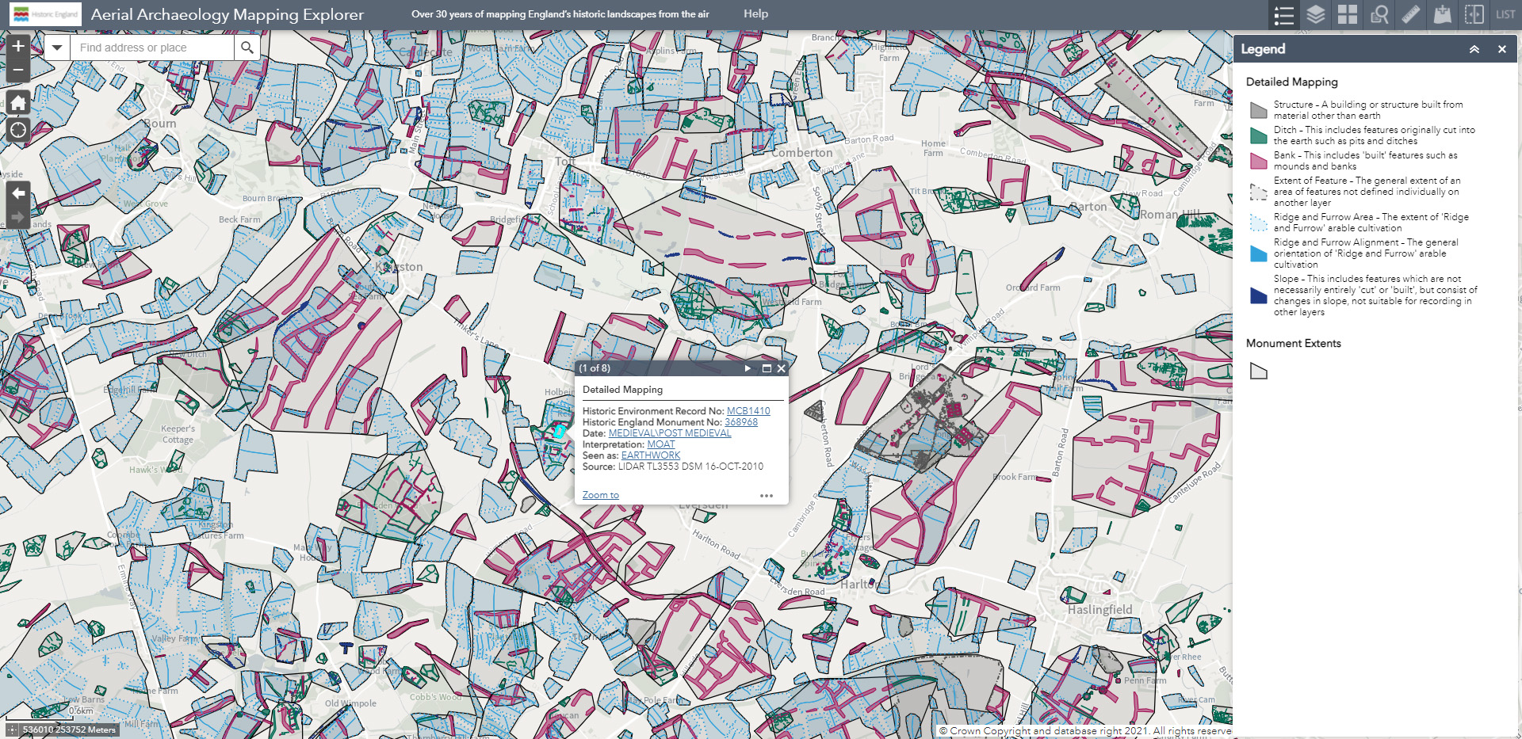The width and height of the screenshot is (1522, 739).
Task: Open the attribute Query tool
Action: pos(1379,14)
